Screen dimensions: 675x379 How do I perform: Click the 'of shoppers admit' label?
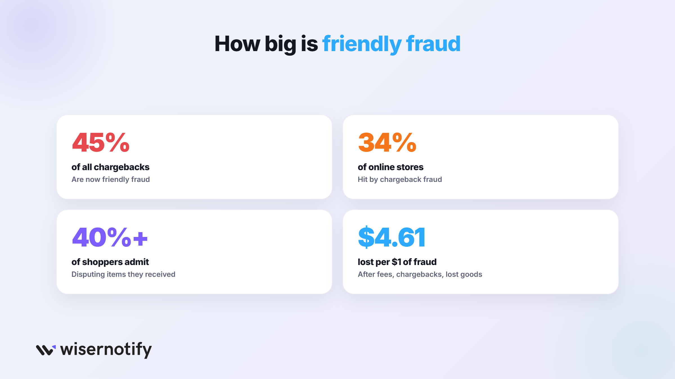click(x=110, y=262)
